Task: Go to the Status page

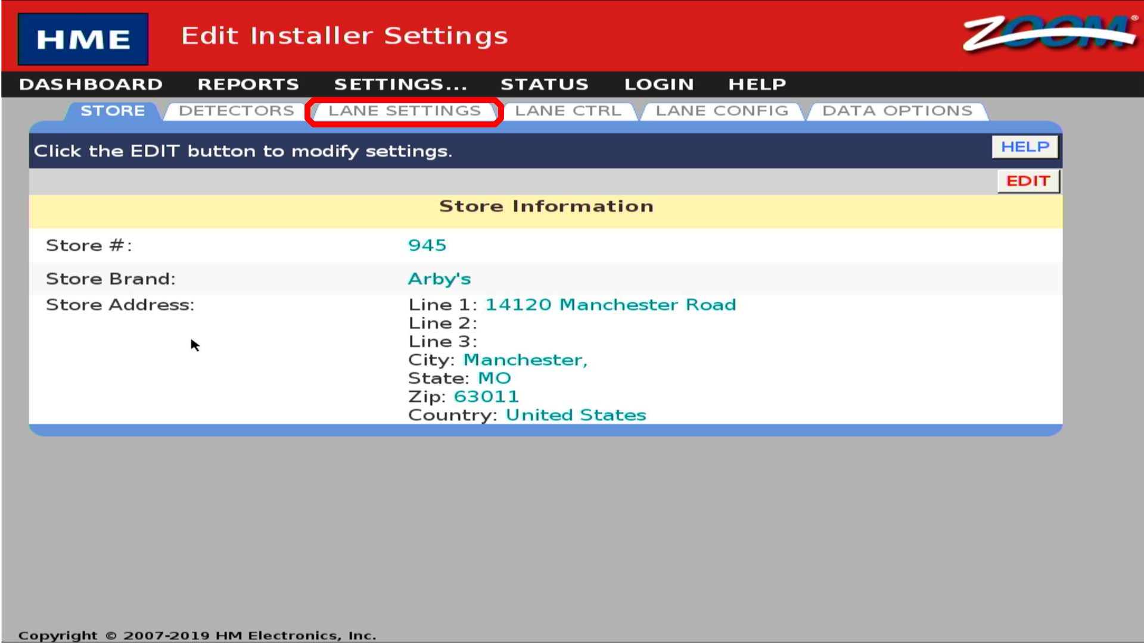Action: coord(544,85)
